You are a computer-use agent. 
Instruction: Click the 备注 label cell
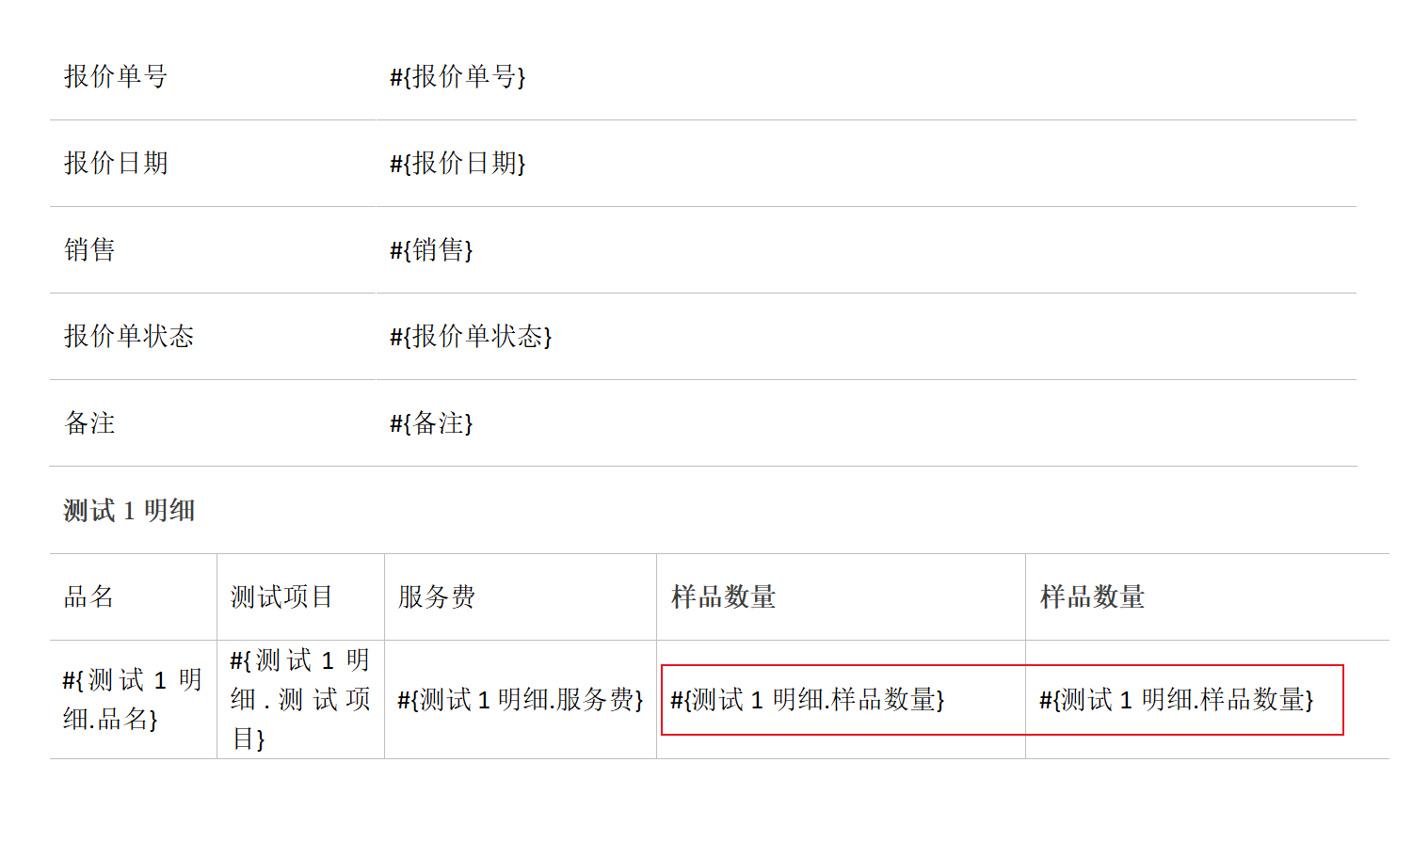[x=89, y=423]
